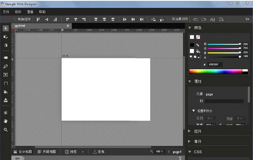Click the vertical spacing distribute icon
Viewport: 253px width, 160px height.
(162, 19)
